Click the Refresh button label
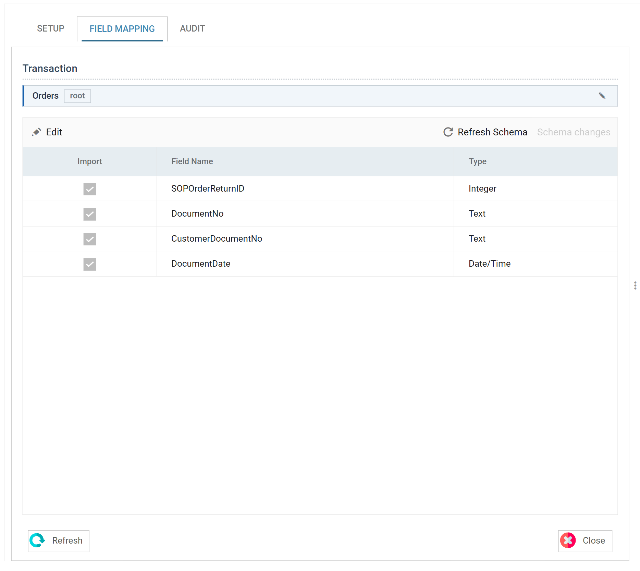Screen dimensions: 640x571 [67, 540]
